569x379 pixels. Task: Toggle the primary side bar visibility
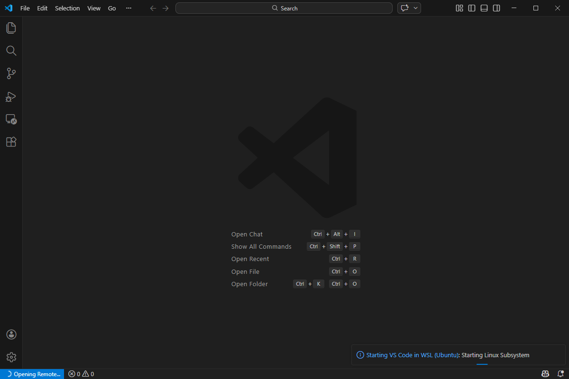(472, 8)
